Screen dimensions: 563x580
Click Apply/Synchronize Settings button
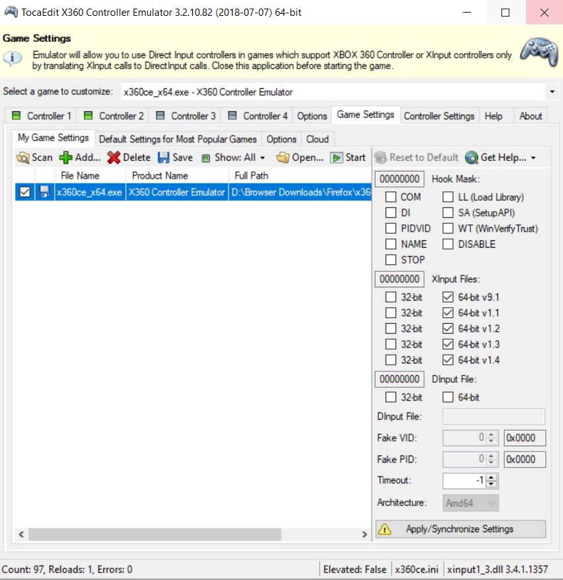[x=460, y=529]
